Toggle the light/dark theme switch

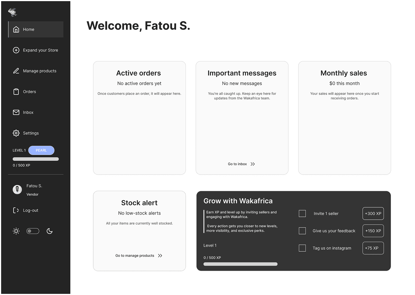33,231
